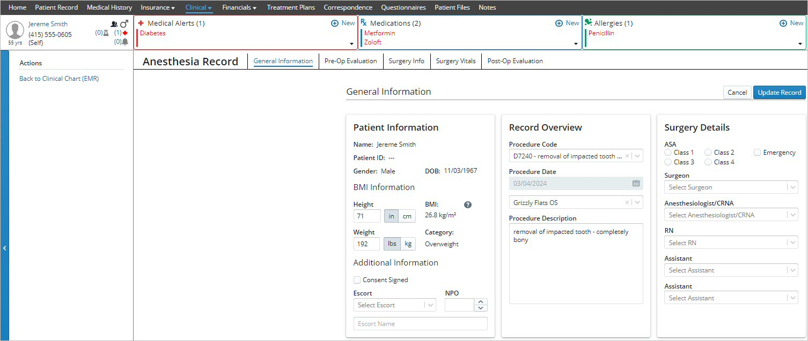Switch height unit to cm

click(408, 216)
